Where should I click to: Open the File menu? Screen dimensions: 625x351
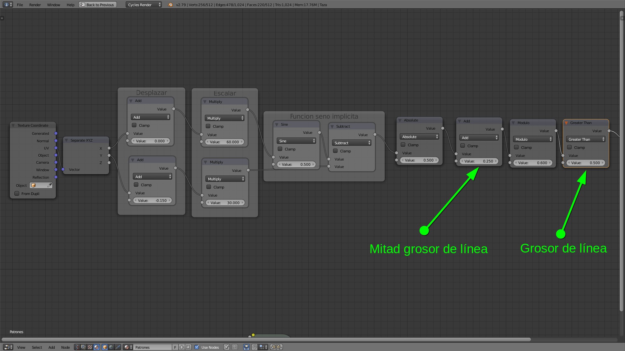(20, 5)
